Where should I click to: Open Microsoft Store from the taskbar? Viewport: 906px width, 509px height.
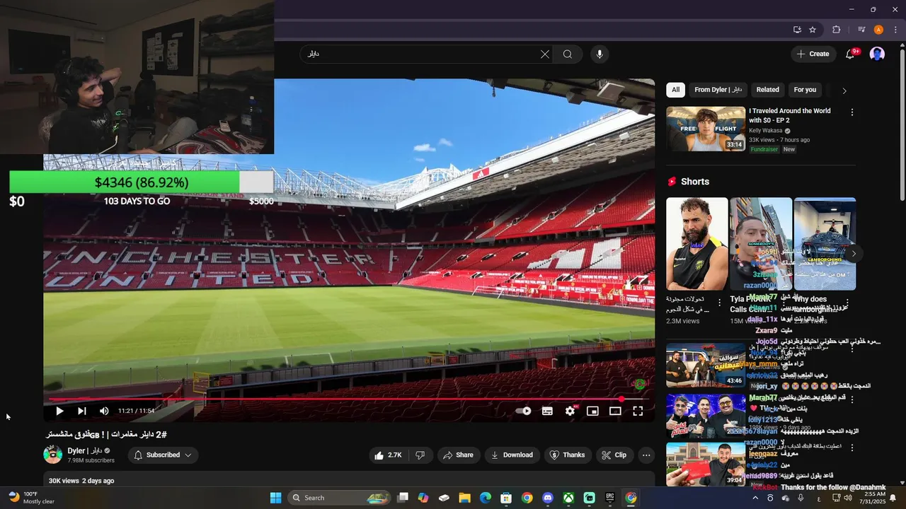click(x=506, y=498)
